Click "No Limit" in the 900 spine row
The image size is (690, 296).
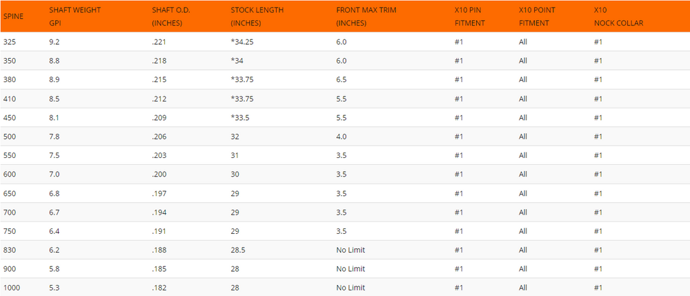click(351, 268)
